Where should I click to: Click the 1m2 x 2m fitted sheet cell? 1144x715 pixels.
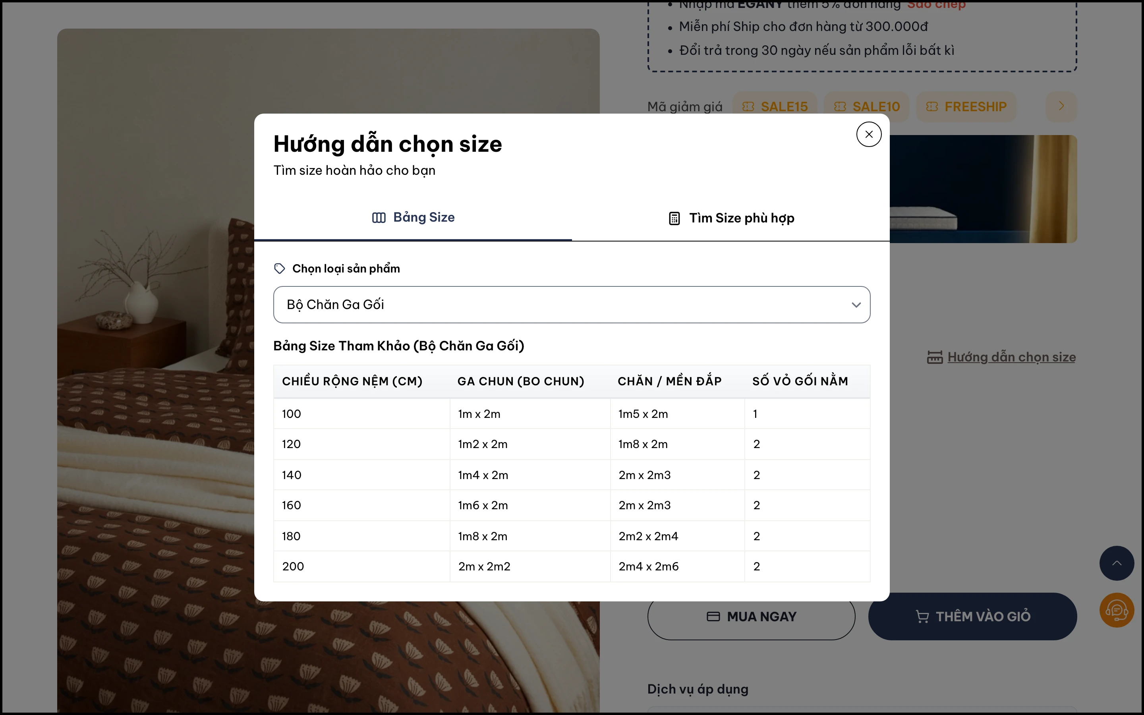pos(530,444)
